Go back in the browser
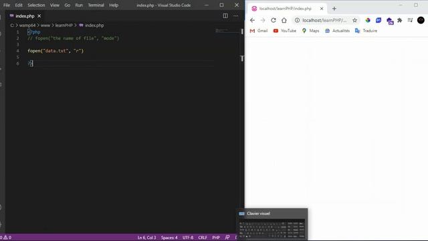Image resolution: width=428 pixels, height=241 pixels. tap(252, 20)
